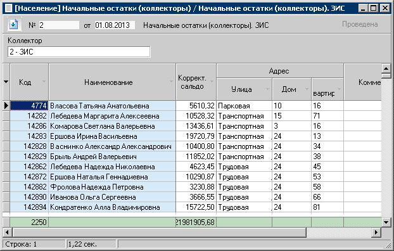Open the Наименование column filter dropdown

(x=171, y=82)
